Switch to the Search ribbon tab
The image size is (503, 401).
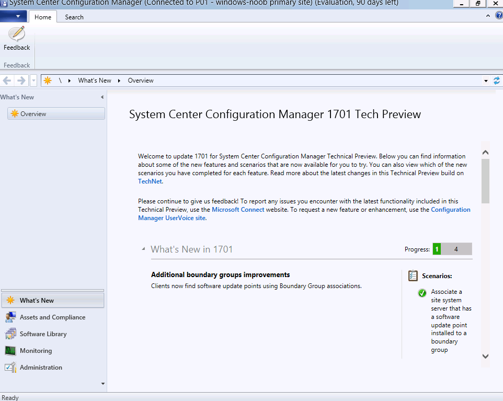(74, 17)
